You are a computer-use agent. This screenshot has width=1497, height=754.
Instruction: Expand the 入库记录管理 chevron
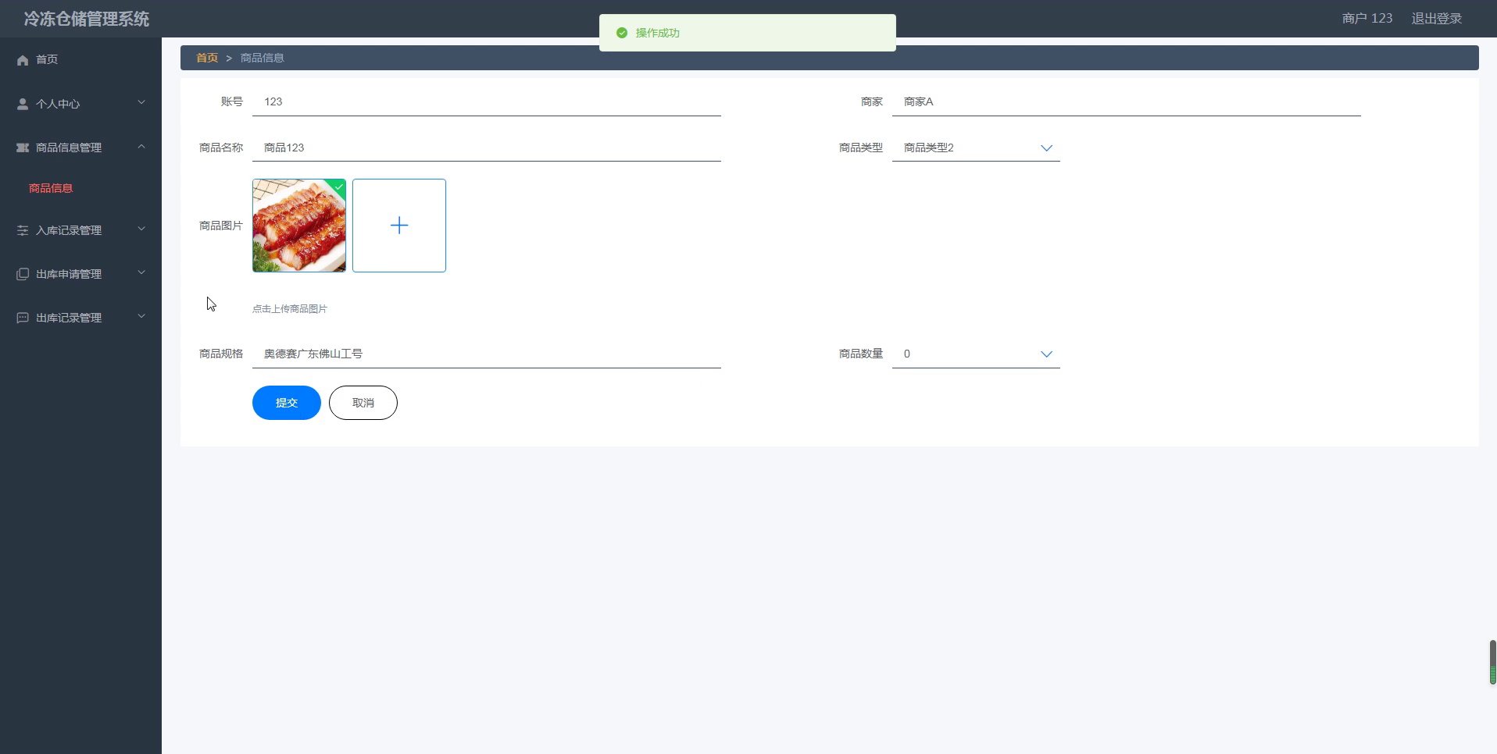coord(141,229)
